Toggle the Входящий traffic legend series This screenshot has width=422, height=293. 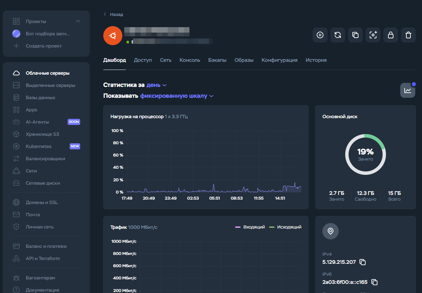point(250,227)
